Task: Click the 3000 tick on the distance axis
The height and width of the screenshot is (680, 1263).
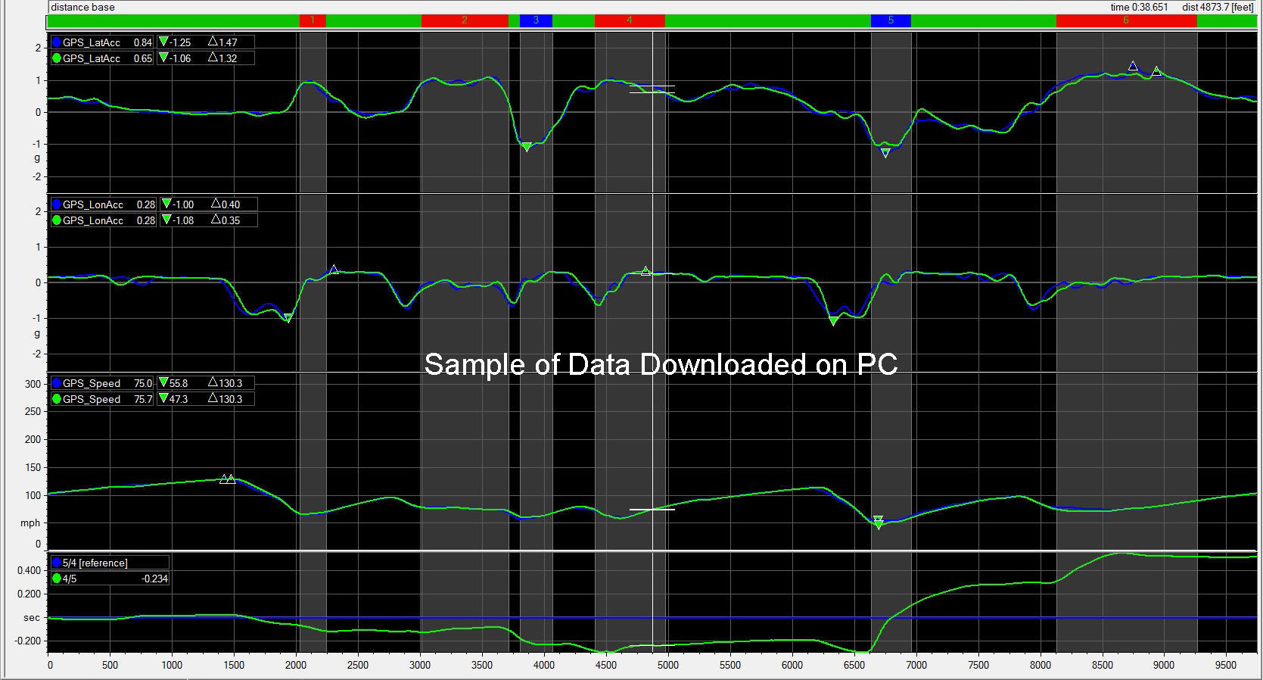Action: point(420,665)
